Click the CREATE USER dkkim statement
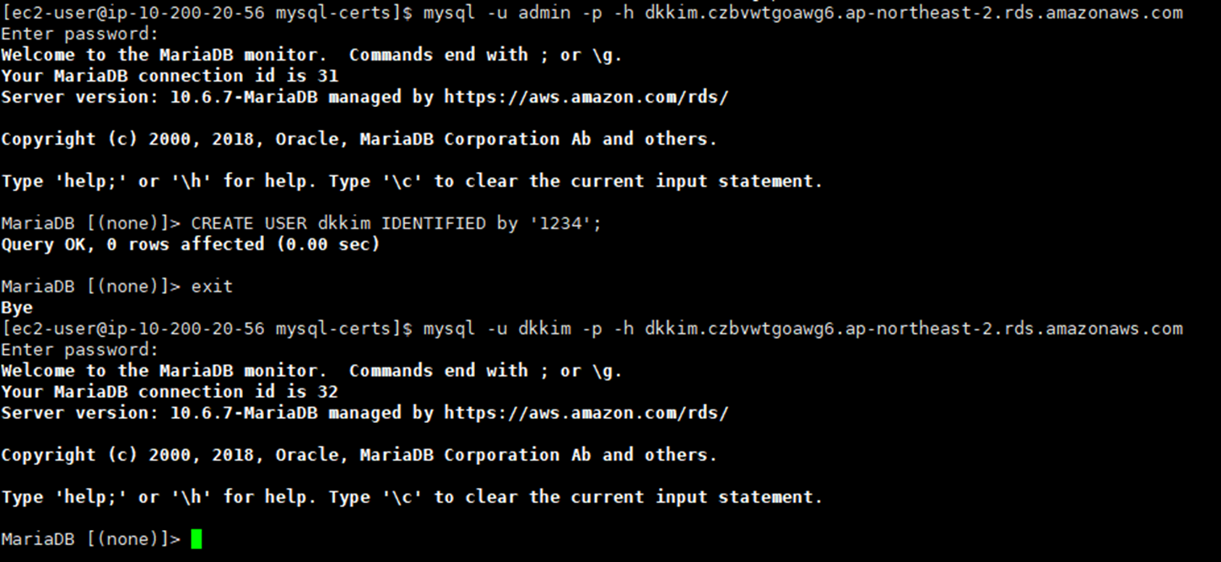This screenshot has height=562, width=1221. pyautogui.click(x=396, y=223)
